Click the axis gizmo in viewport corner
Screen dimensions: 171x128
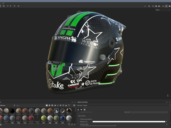pyautogui.click(x=168, y=95)
